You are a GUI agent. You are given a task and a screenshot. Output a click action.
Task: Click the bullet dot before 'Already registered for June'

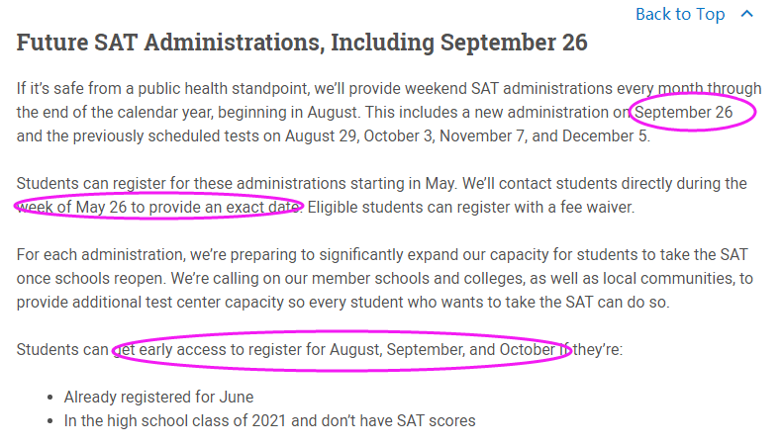[50, 398]
